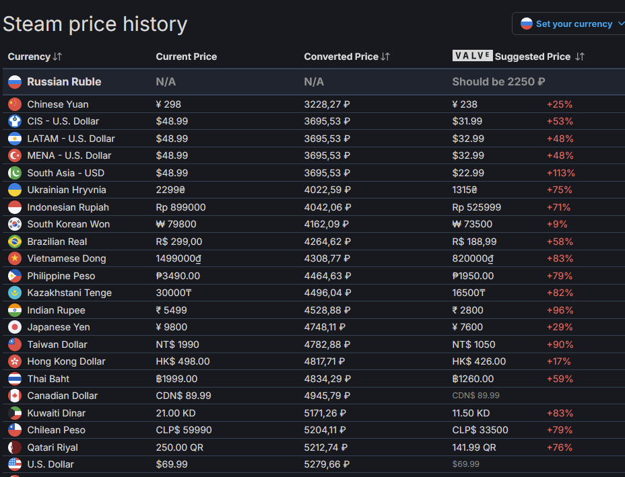Click the Currency column sort arrows icon
This screenshot has height=477, width=625.
57,57
